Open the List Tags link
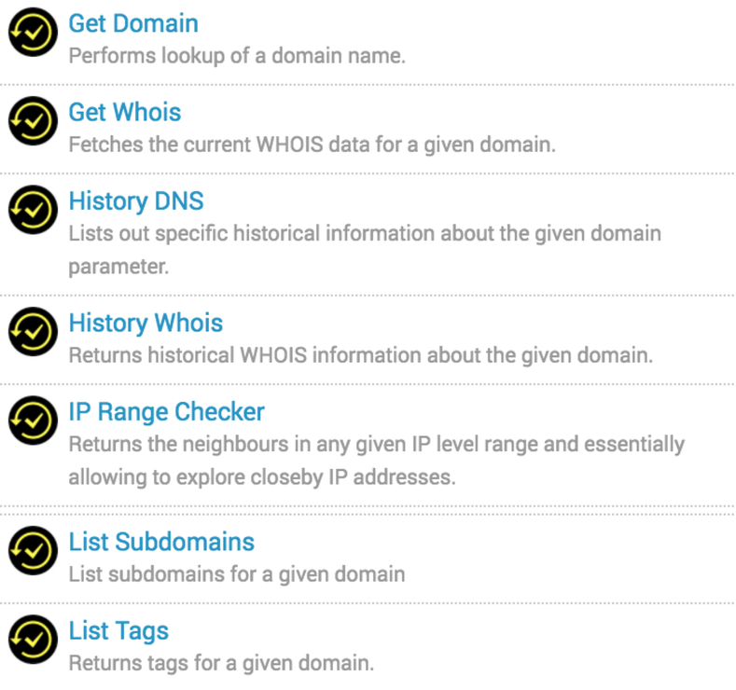Viewport: 736px width, 690px height. (118, 631)
